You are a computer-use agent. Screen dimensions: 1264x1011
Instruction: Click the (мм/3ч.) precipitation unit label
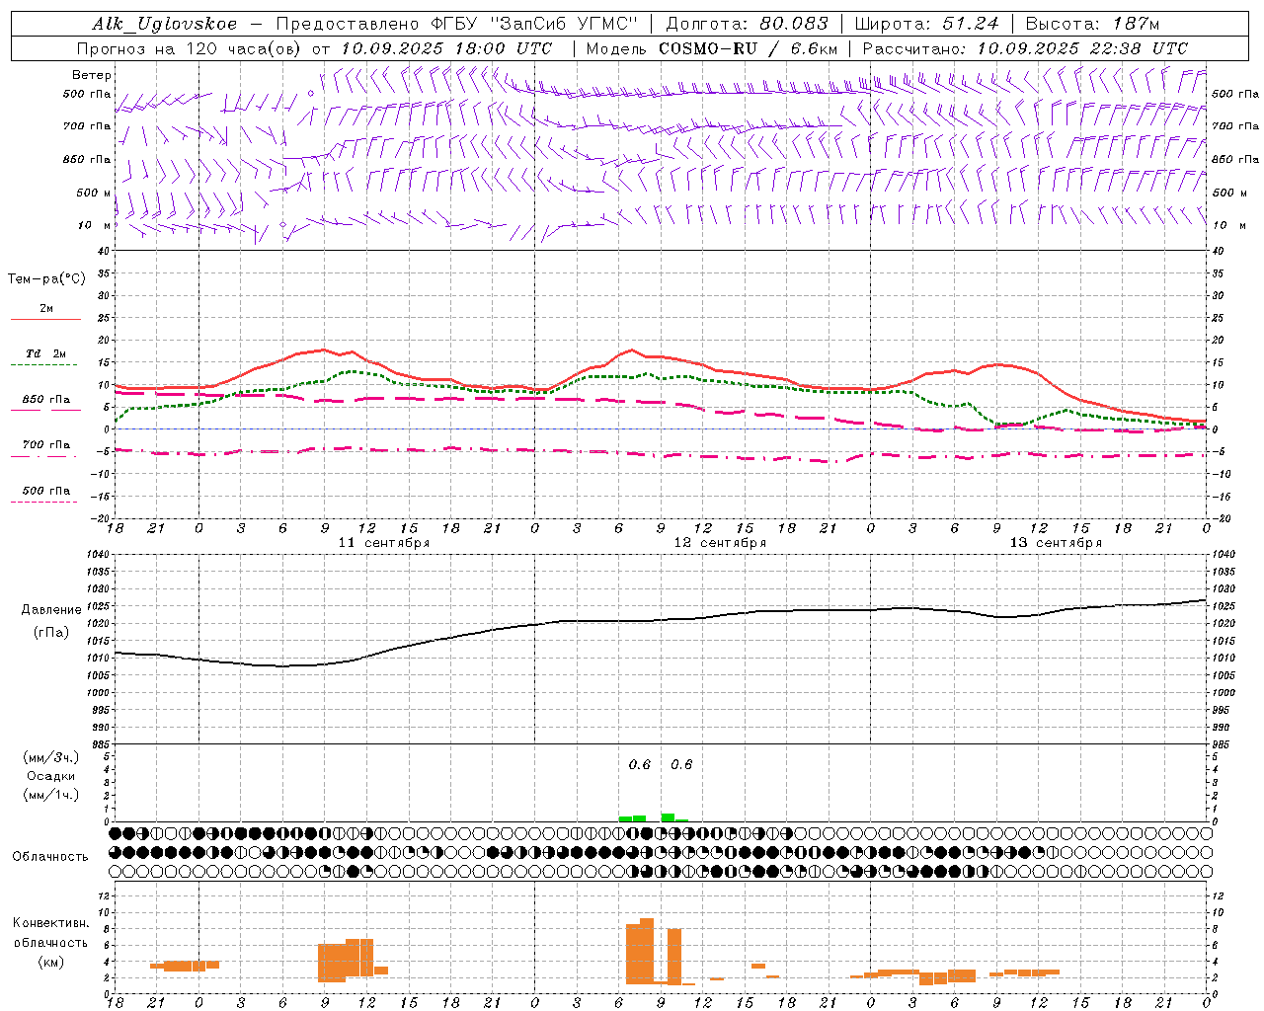[51, 757]
